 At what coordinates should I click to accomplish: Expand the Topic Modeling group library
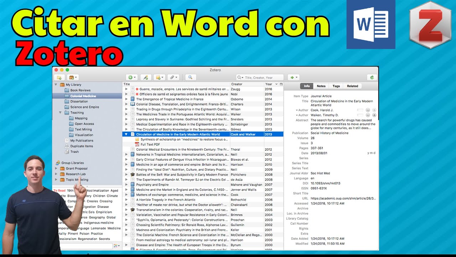tap(56, 180)
